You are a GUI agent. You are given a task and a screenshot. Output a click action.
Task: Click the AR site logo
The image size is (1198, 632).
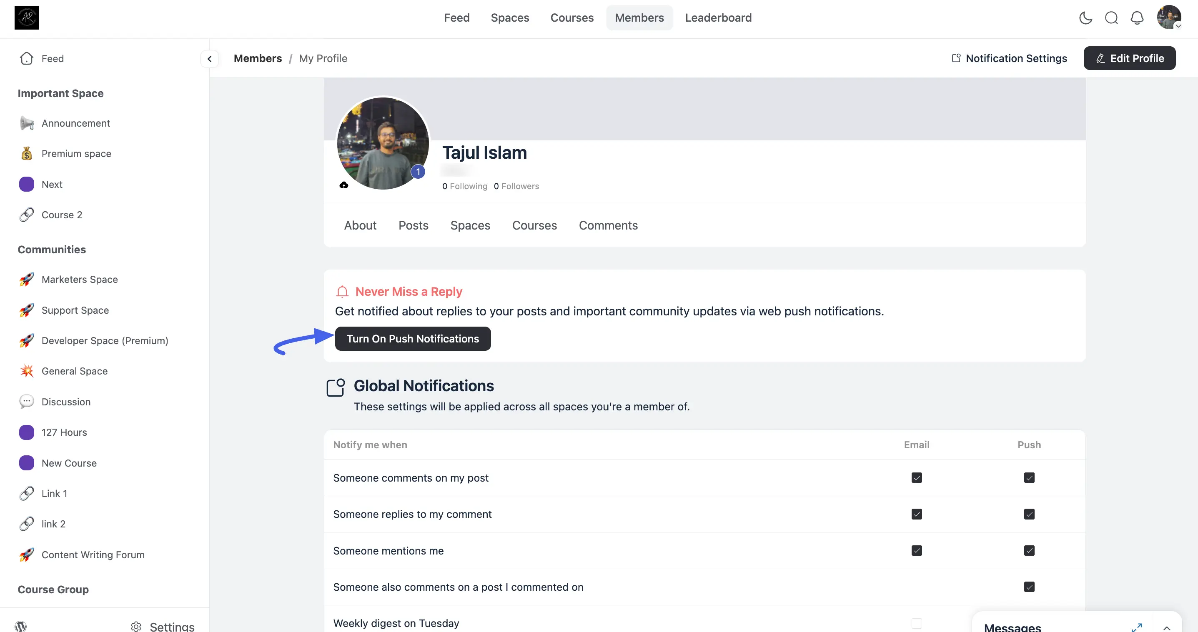(x=27, y=17)
